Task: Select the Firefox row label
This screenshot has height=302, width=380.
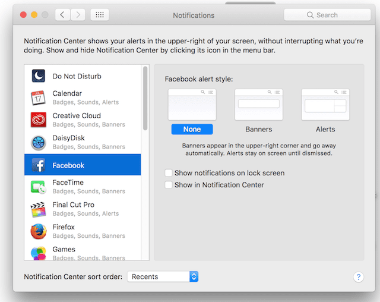Action: point(64,227)
